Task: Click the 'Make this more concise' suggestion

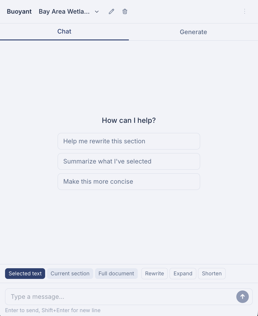Action: tap(129, 181)
